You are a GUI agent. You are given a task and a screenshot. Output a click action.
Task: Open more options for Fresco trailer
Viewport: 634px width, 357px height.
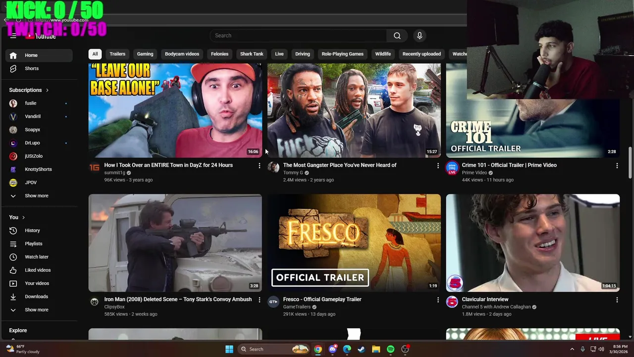click(438, 300)
